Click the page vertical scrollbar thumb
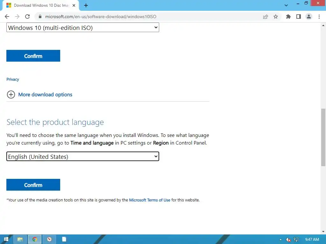This screenshot has width=326, height=244. tap(323, 137)
